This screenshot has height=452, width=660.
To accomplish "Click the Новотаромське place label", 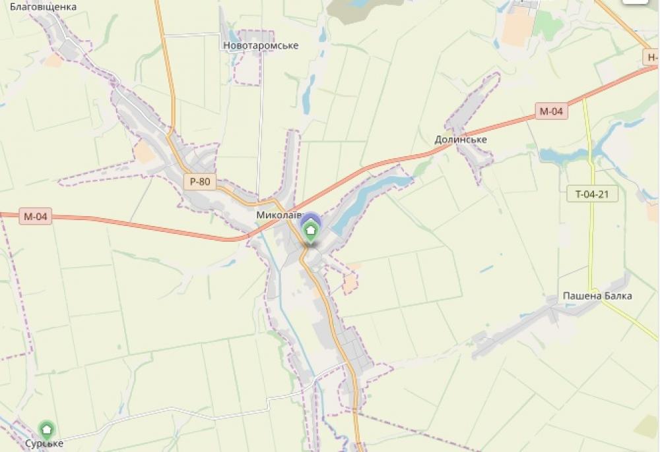I will pyautogui.click(x=261, y=45).
